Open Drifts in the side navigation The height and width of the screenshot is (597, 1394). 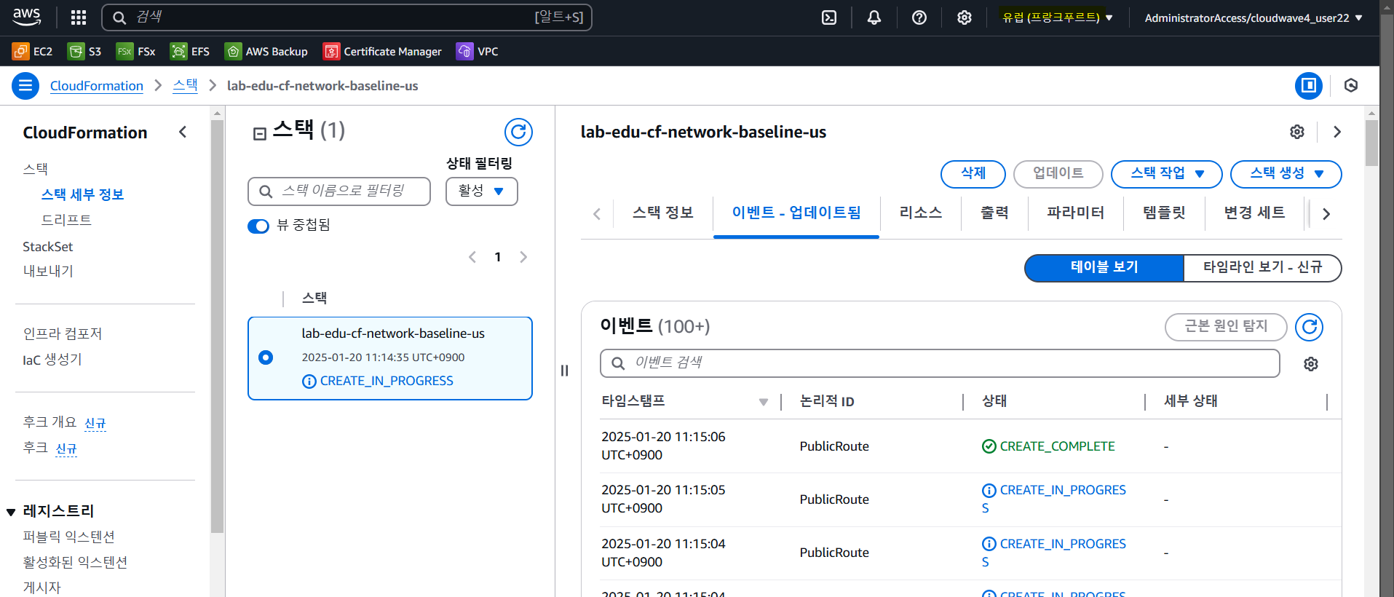(x=66, y=220)
